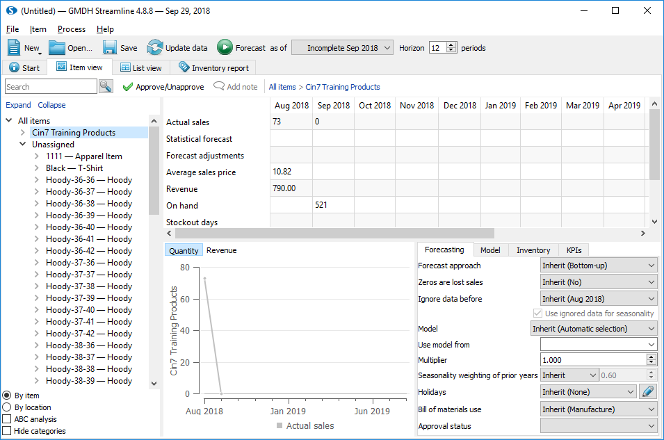The height and width of the screenshot is (440, 664).
Task: Click the Approve/Unapprove checkmark icon
Action: (127, 87)
